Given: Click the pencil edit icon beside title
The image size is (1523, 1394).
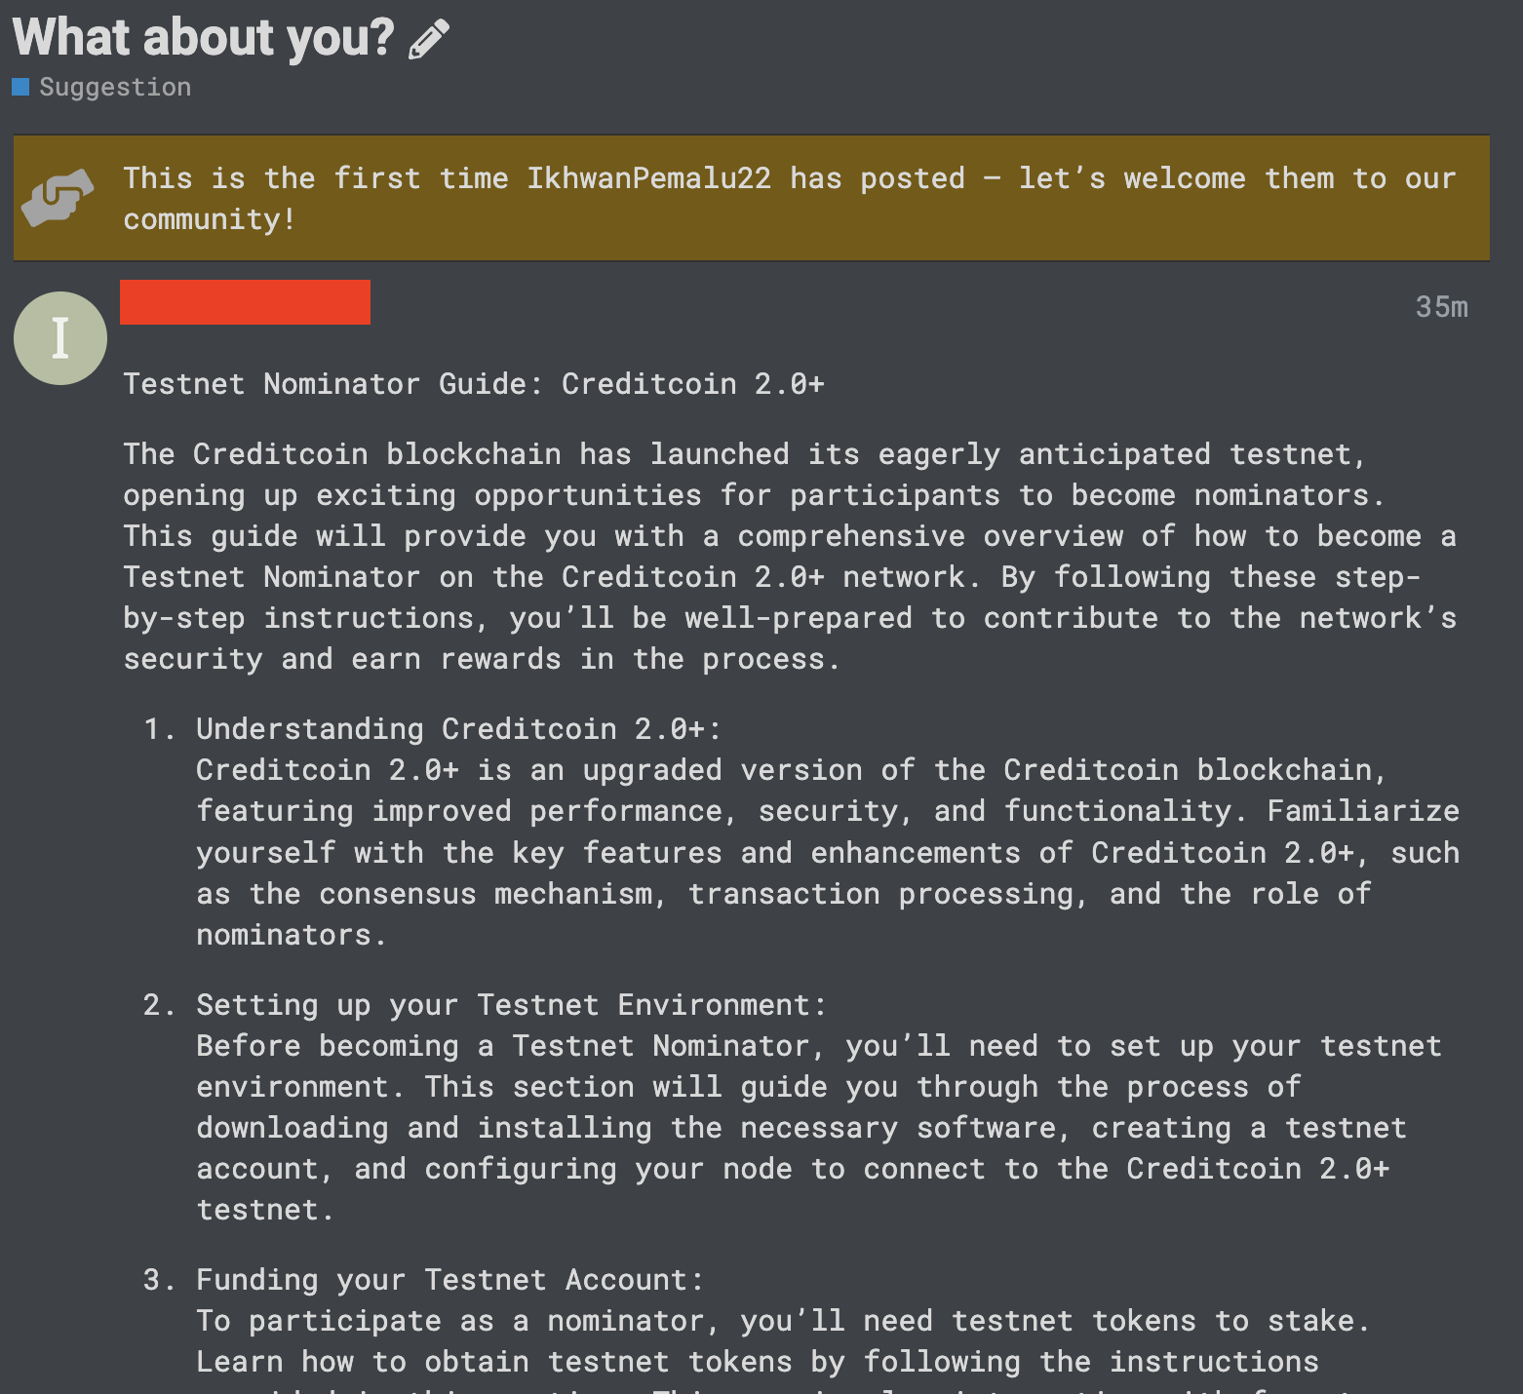Looking at the screenshot, I should pos(429,40).
